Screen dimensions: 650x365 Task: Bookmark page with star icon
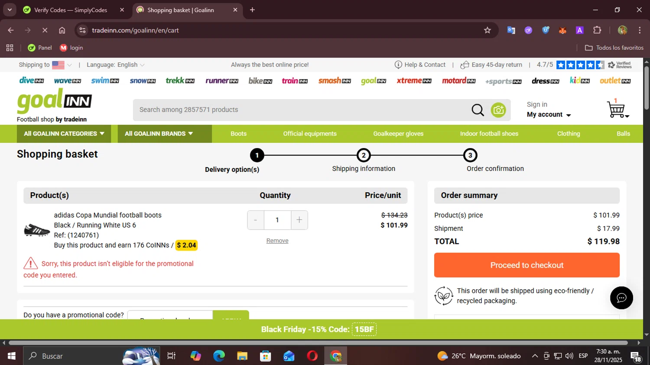point(487,30)
